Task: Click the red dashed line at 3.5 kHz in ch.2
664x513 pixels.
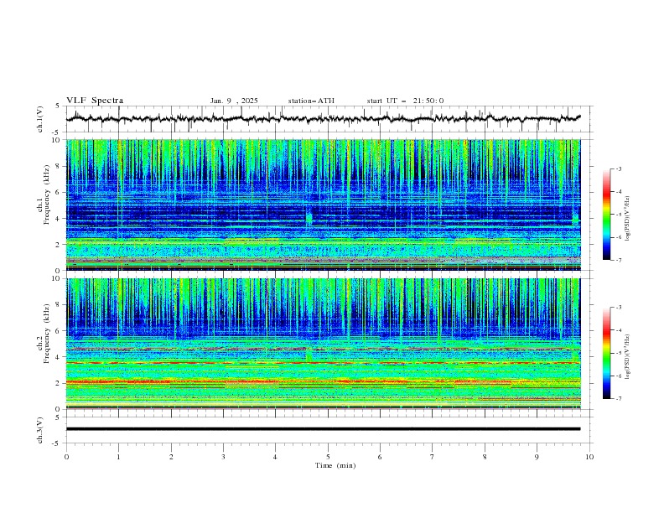Action: click(323, 363)
